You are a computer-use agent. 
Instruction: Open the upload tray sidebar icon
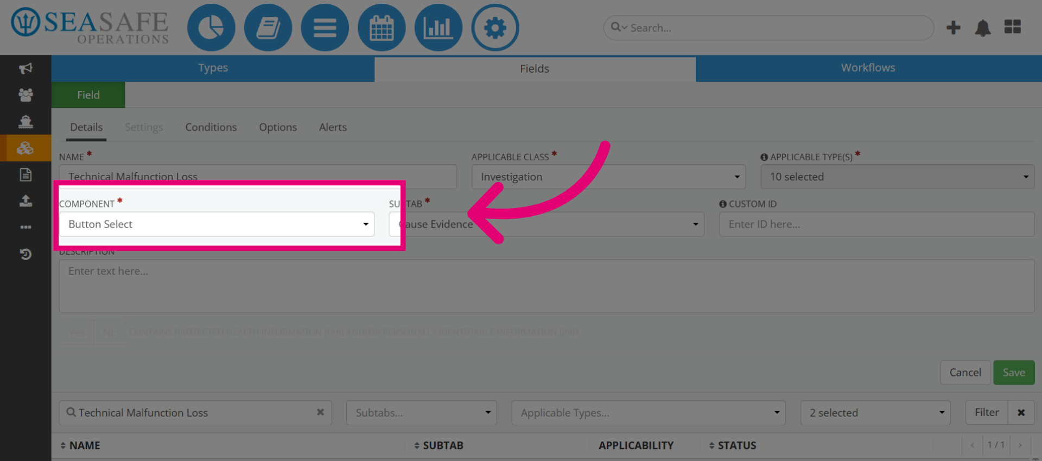[26, 201]
